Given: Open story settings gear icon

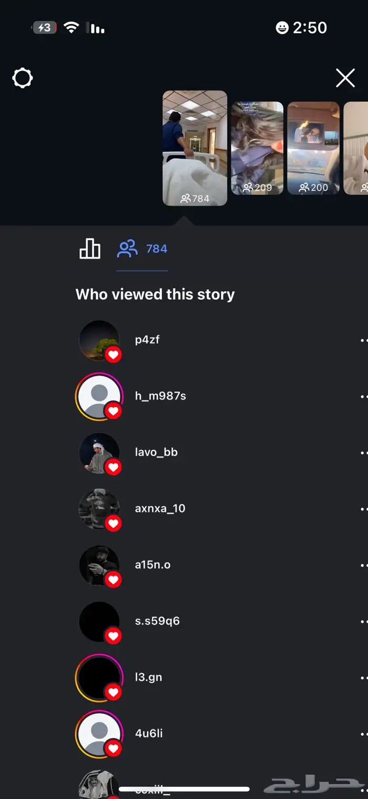Looking at the screenshot, I should coord(23,78).
